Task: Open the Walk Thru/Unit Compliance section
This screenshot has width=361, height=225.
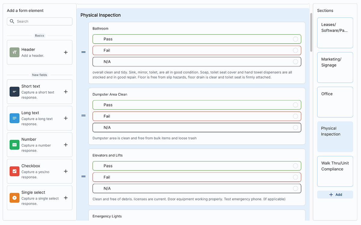Action: coord(335,171)
